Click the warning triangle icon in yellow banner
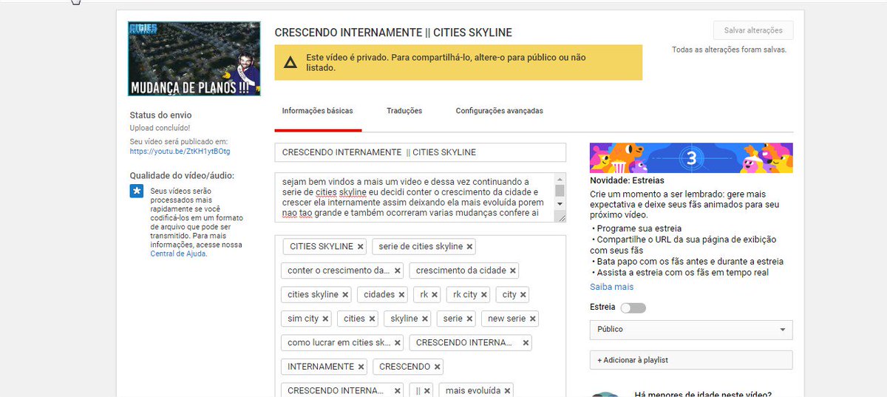 290,62
